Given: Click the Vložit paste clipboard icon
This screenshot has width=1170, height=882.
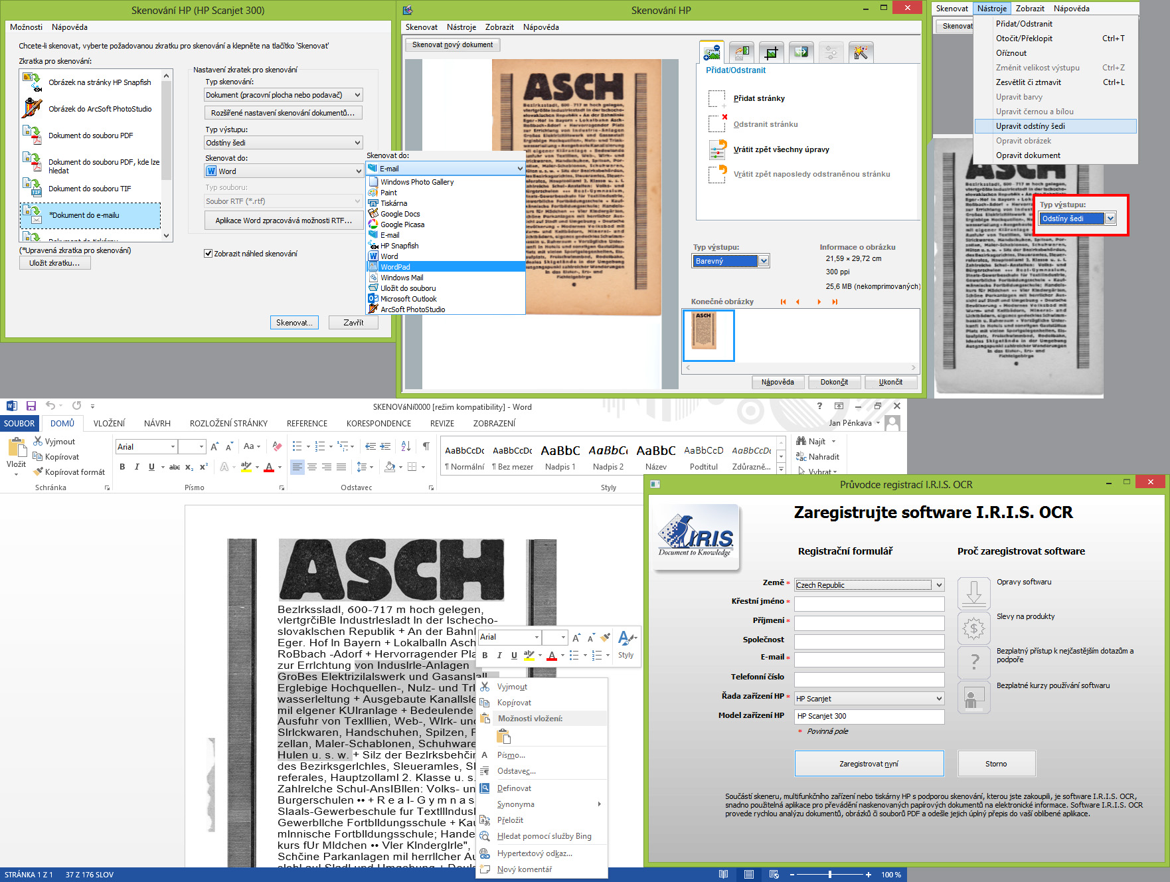Looking at the screenshot, I should point(16,447).
